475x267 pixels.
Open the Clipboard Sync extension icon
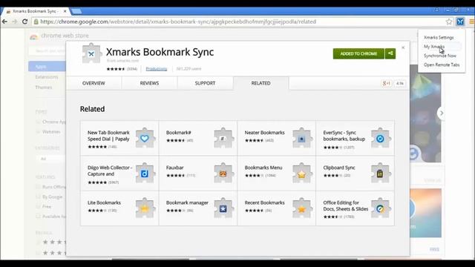tap(381, 173)
